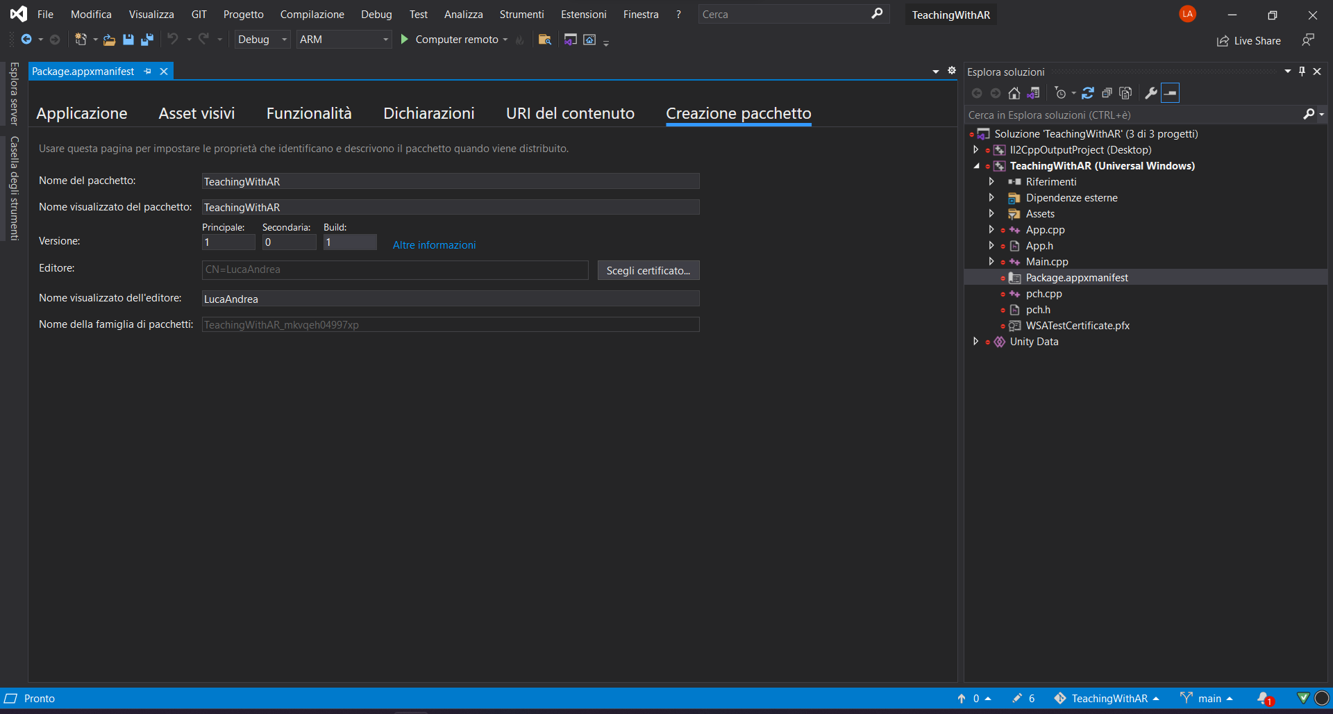
Task: Switch to the URI del contenuto tab
Action: click(570, 113)
